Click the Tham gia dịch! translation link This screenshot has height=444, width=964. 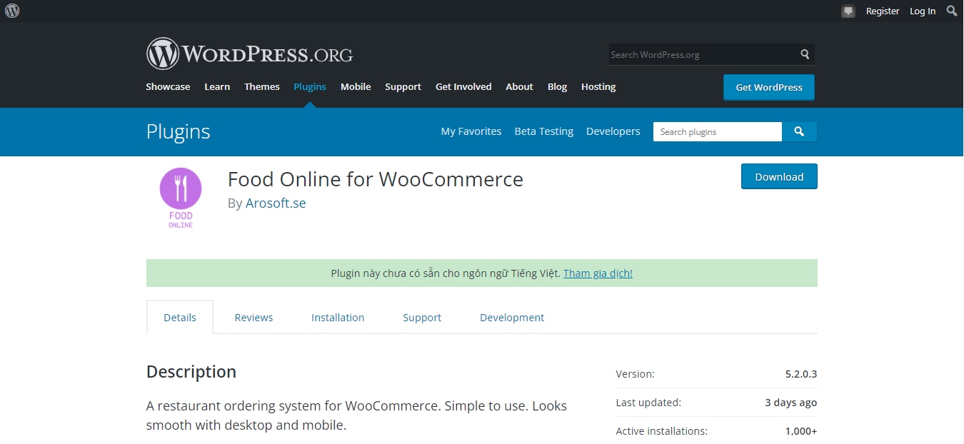(598, 273)
